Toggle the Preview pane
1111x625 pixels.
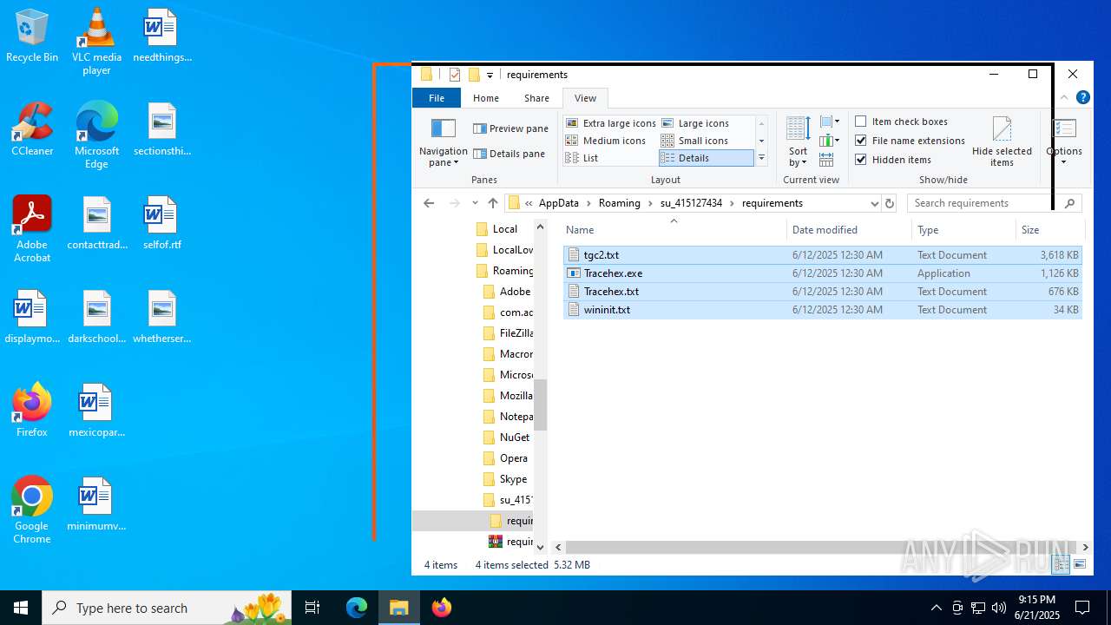tap(510, 128)
